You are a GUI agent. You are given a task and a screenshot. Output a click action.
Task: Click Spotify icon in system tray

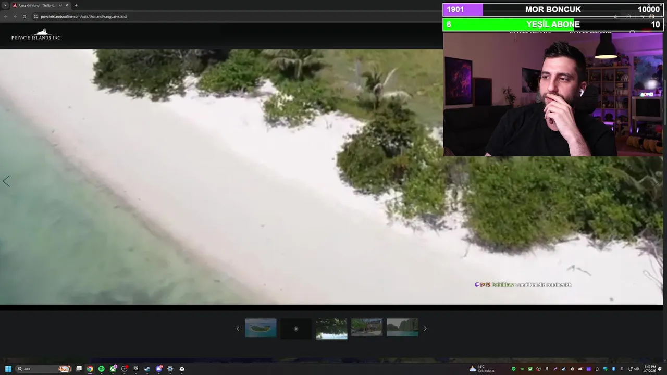coord(514,369)
